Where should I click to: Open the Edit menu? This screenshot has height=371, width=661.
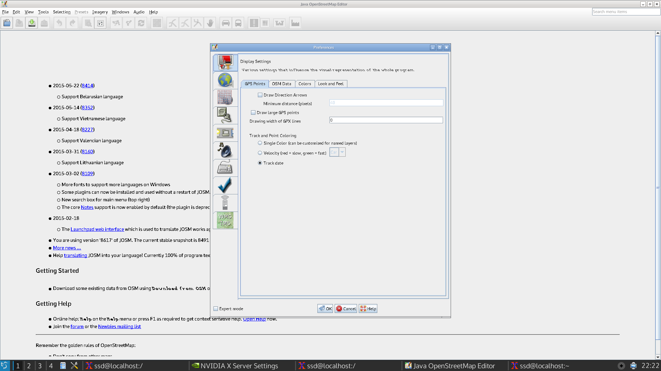click(16, 12)
